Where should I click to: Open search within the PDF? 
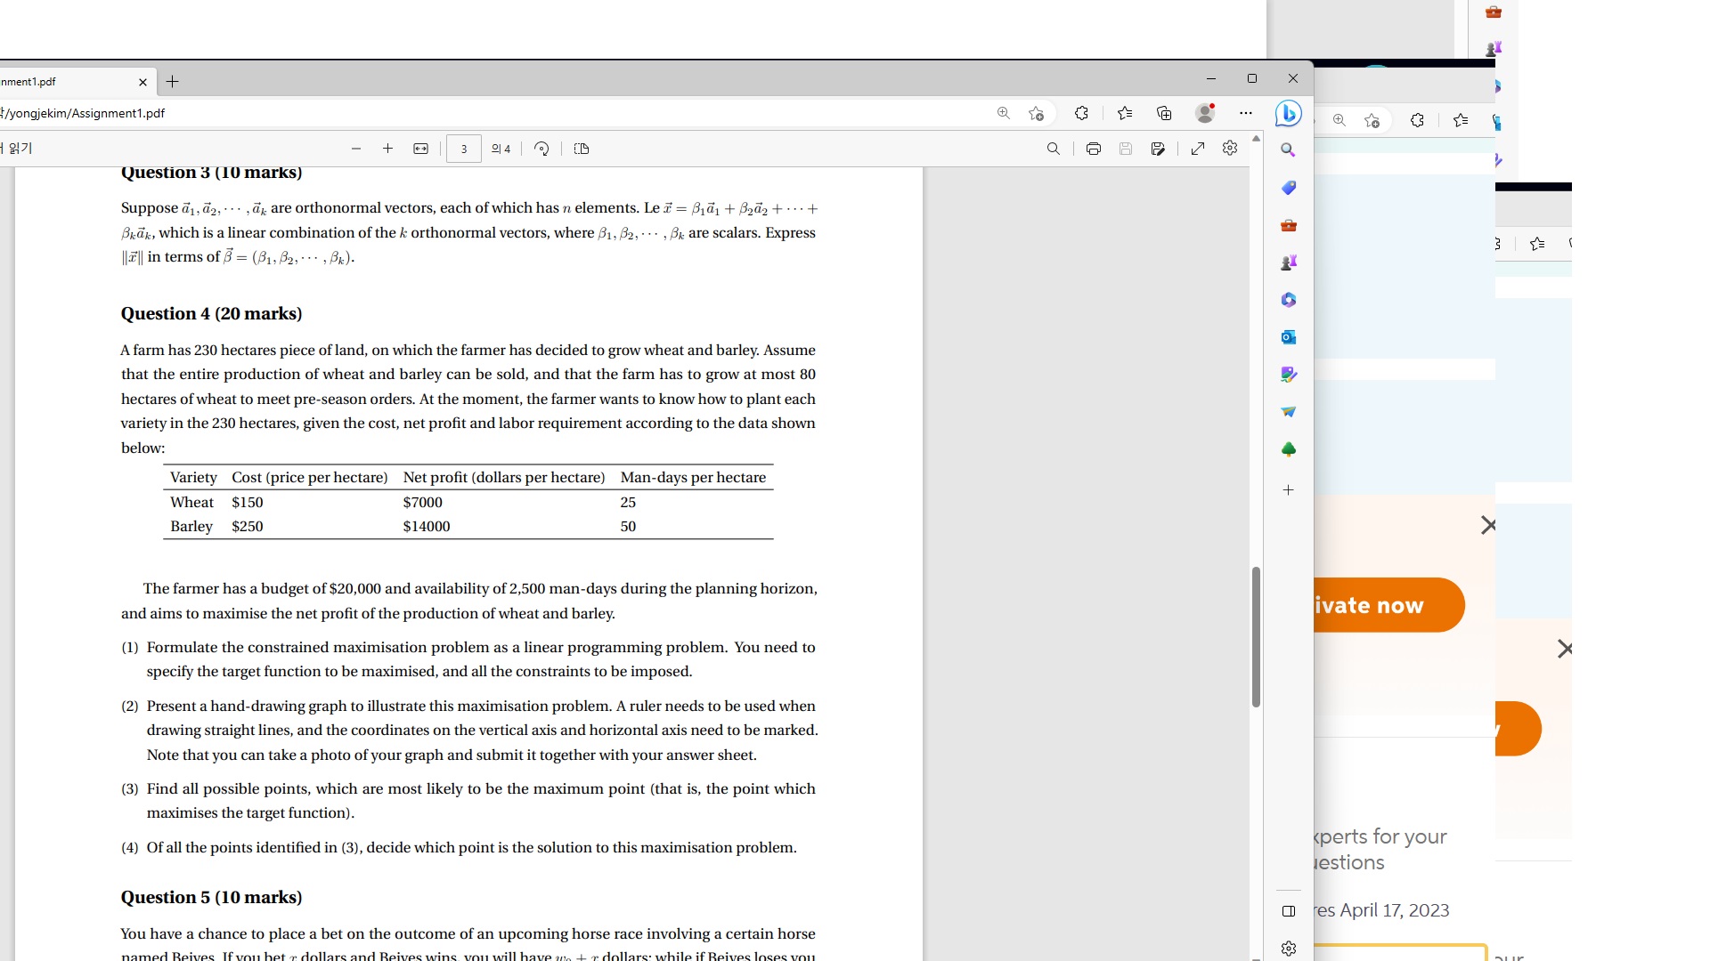click(x=1053, y=149)
